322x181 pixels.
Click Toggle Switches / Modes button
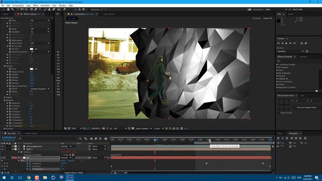click(x=73, y=173)
